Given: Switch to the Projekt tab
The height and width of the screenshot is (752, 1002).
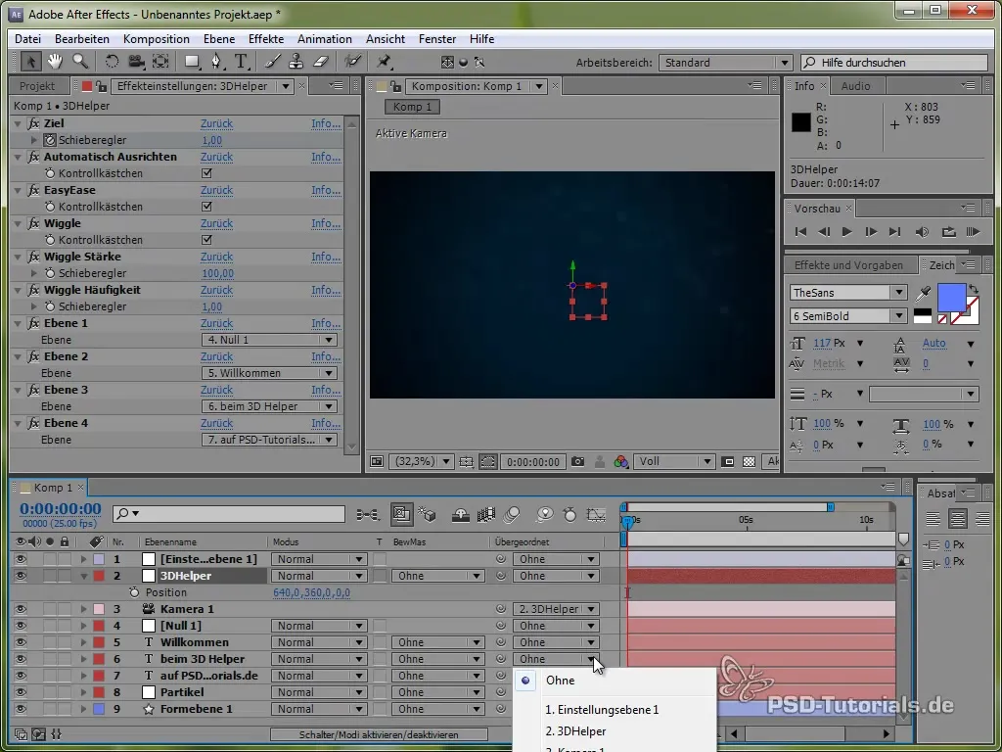Looking at the screenshot, I should 36,86.
